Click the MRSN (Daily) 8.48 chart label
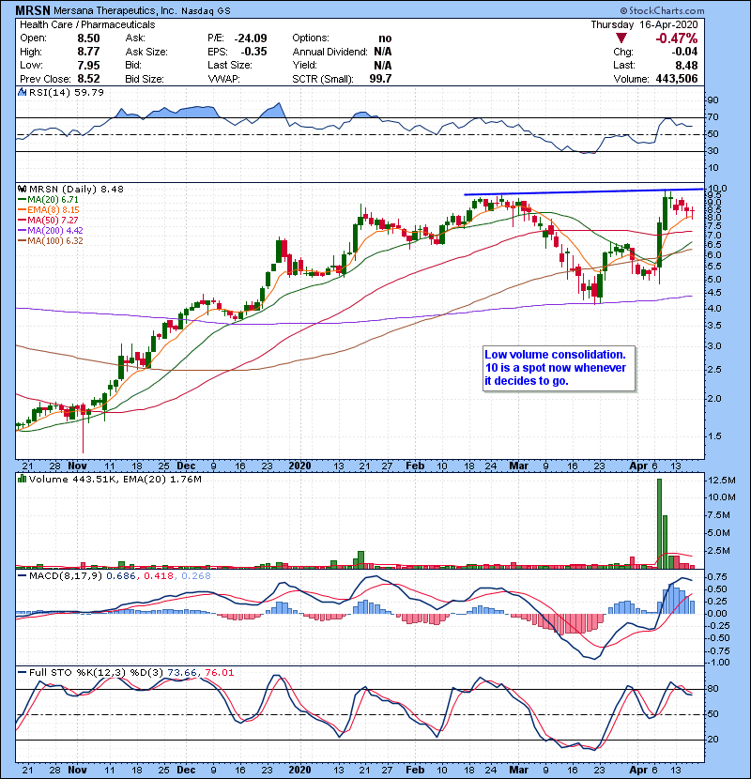This screenshot has width=751, height=779. [76, 189]
